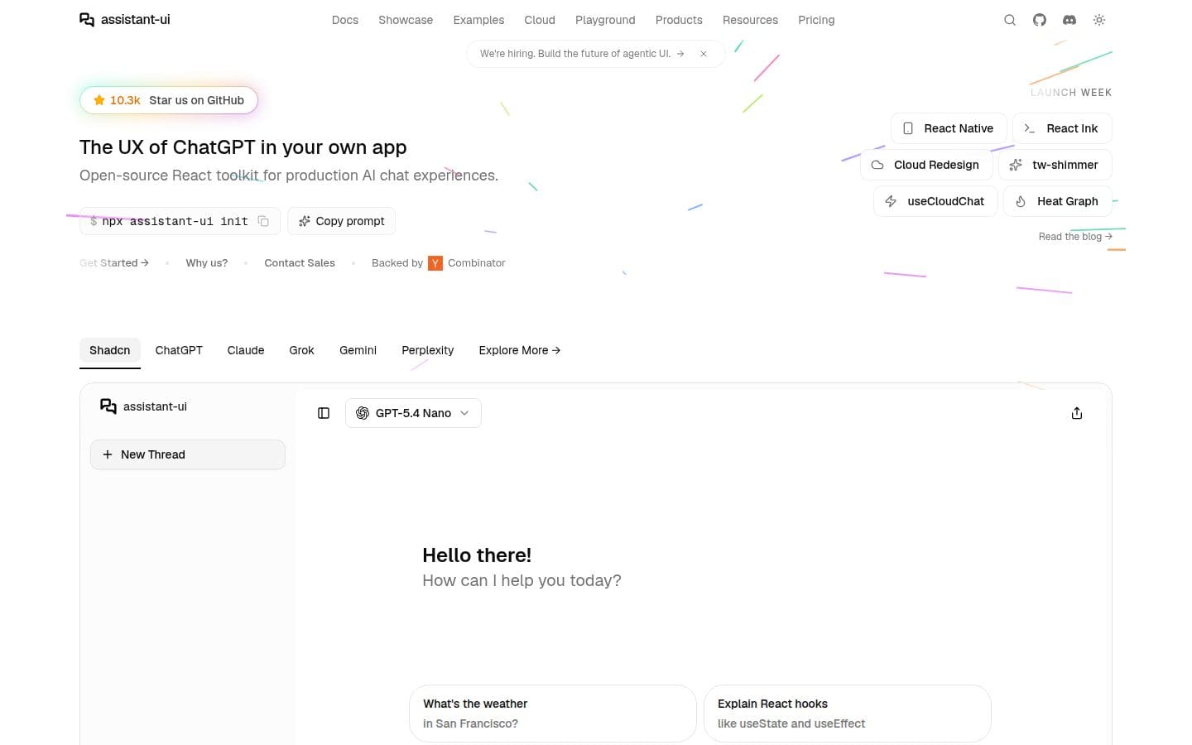
Task: Open the search icon in header
Action: click(1010, 20)
